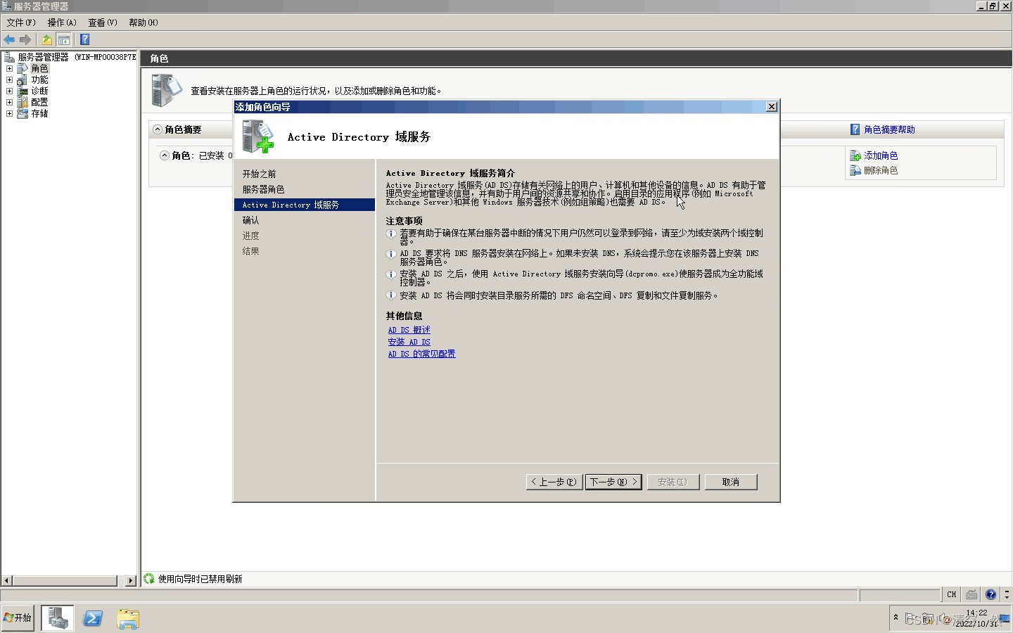Open the 文件(F) menu

pos(21,23)
